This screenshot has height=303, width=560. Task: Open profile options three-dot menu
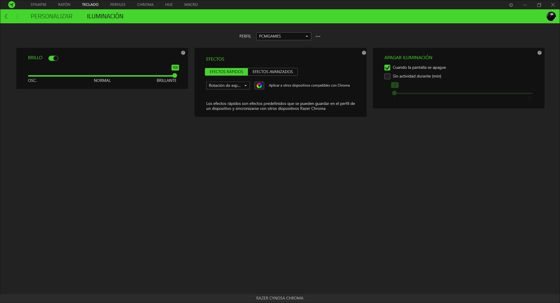tap(318, 36)
